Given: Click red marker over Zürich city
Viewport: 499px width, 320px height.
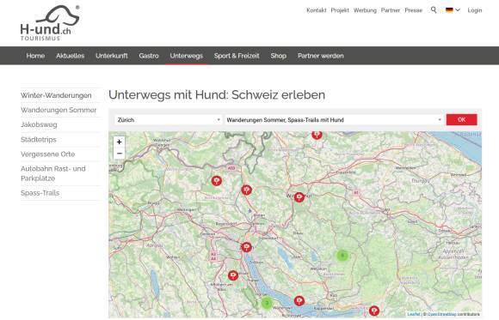Looking at the screenshot, I should (x=246, y=247).
